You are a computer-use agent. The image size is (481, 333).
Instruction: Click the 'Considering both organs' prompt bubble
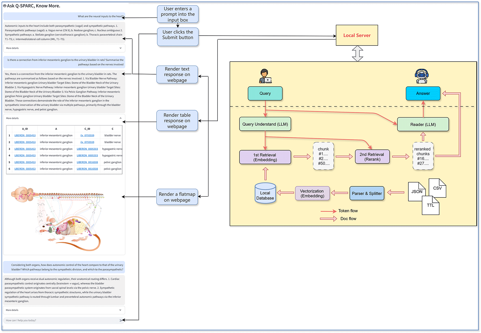pyautogui.click(x=64, y=267)
